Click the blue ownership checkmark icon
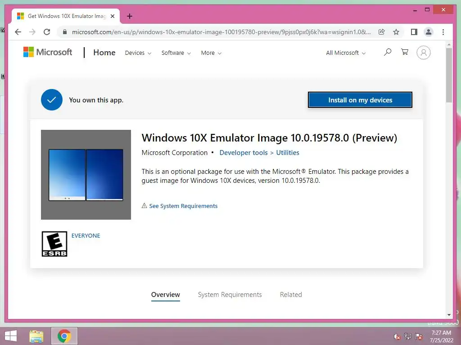The width and height of the screenshot is (461, 345). click(52, 100)
